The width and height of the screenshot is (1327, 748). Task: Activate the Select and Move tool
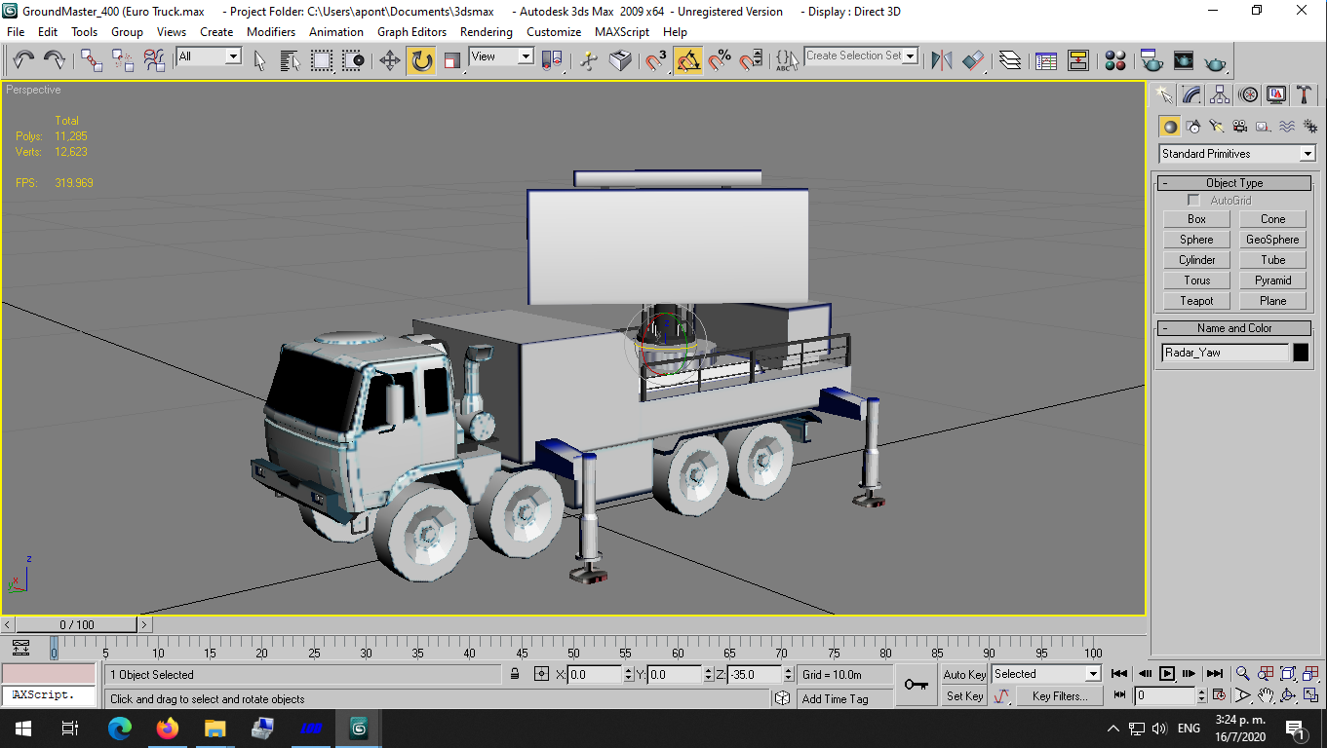tap(389, 60)
